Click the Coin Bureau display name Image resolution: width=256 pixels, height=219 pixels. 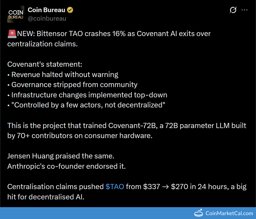pos(46,10)
